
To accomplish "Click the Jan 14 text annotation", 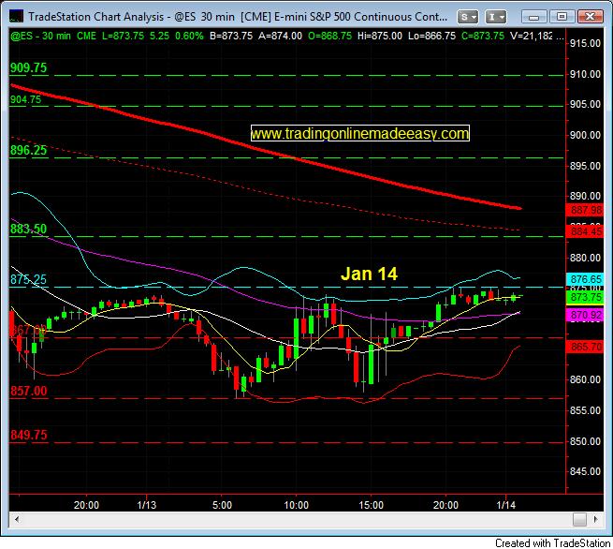I will click(369, 274).
